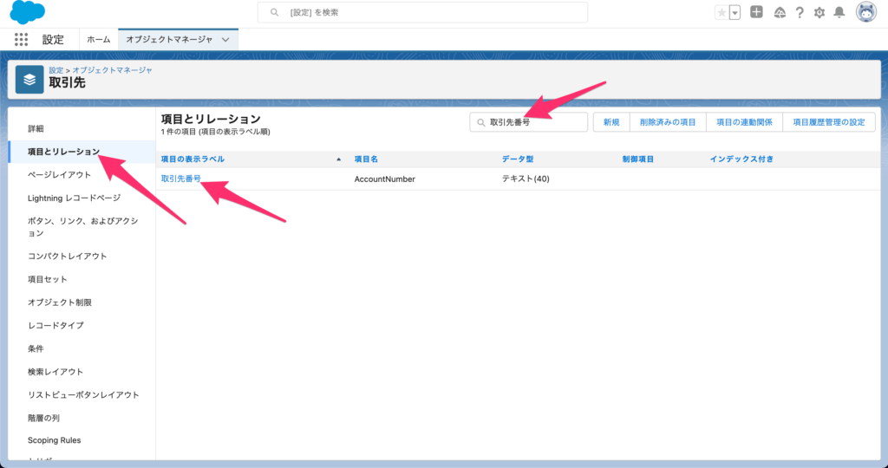888x468 pixels.
Task: Toggle the sort arrow in 項目の表示ラベル column
Action: coord(339,159)
